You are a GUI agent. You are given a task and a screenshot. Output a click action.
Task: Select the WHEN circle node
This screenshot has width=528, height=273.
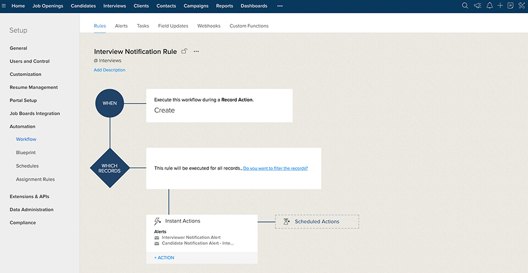click(x=110, y=103)
